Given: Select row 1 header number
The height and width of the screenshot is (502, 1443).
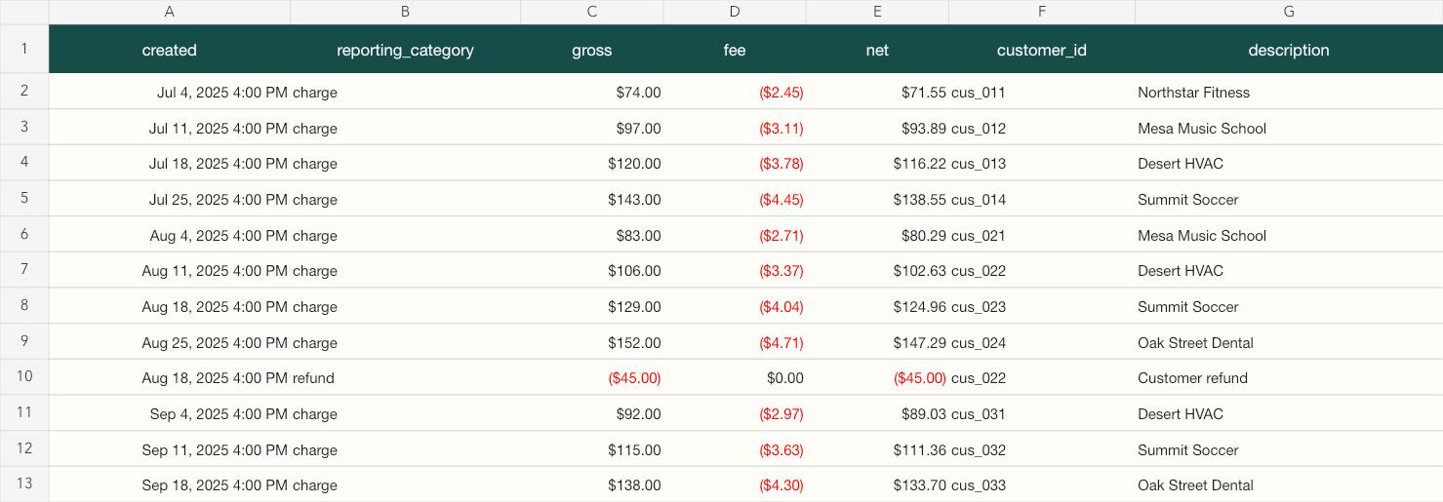Looking at the screenshot, I should click(x=24, y=49).
